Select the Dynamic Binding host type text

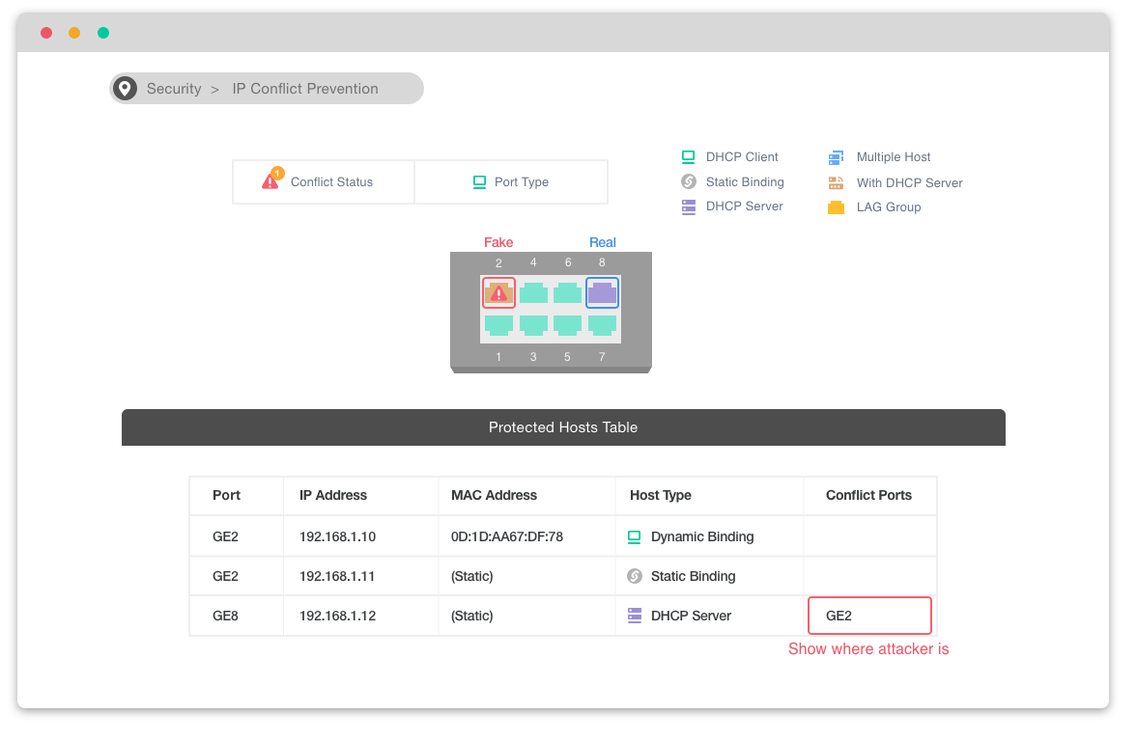pyautogui.click(x=702, y=536)
